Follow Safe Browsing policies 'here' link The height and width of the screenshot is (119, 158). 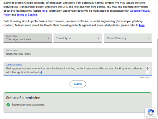(x=142, y=25)
